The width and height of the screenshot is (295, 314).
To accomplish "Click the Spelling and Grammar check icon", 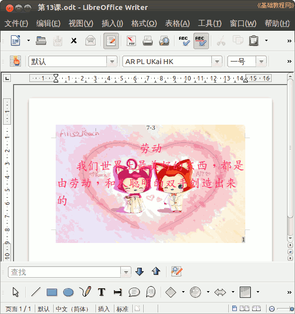I will 184,41.
